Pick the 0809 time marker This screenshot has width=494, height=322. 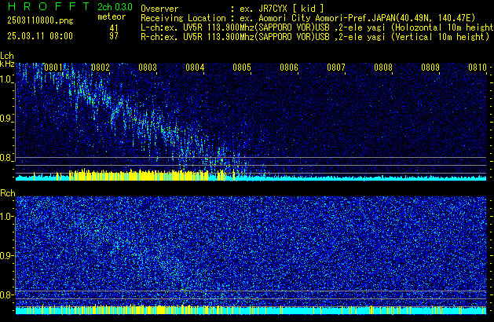tap(430, 68)
